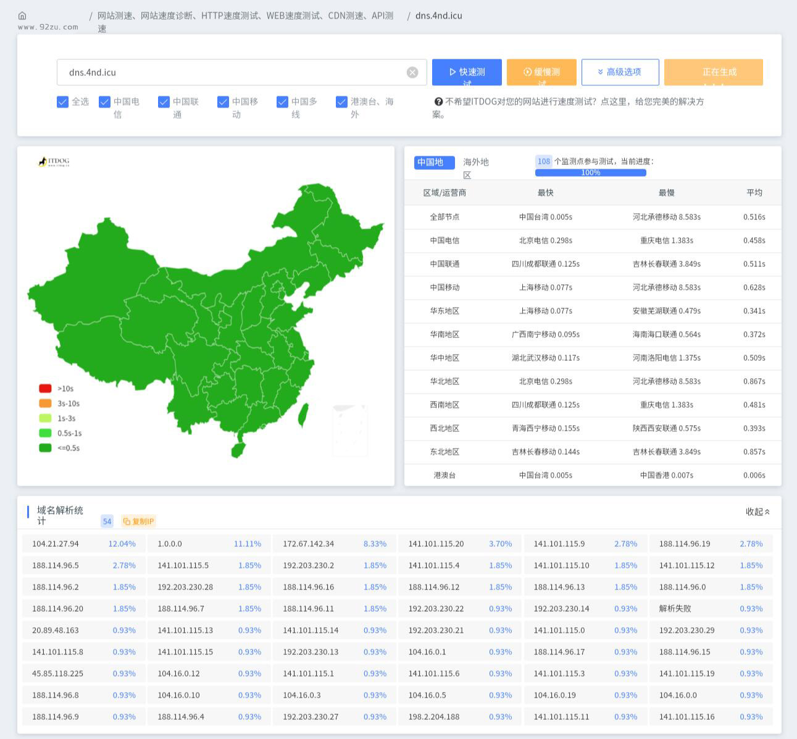Image resolution: width=797 pixels, height=739 pixels.
Task: Uncheck the 全选 checkbox
Action: pyautogui.click(x=62, y=102)
